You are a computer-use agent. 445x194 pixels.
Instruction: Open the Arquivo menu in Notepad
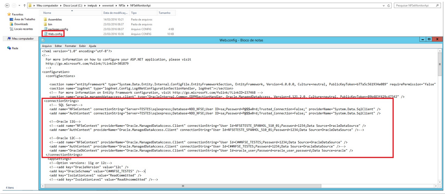point(47,46)
